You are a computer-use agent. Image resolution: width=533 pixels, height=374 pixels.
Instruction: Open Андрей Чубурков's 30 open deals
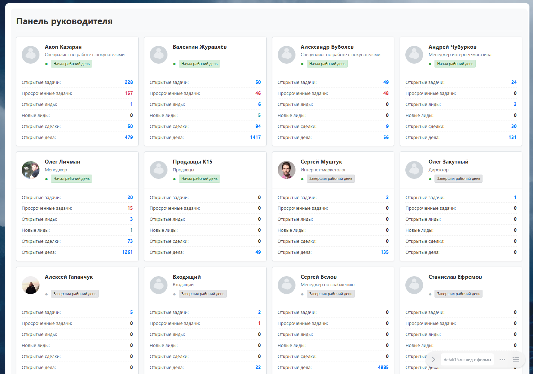pos(514,126)
